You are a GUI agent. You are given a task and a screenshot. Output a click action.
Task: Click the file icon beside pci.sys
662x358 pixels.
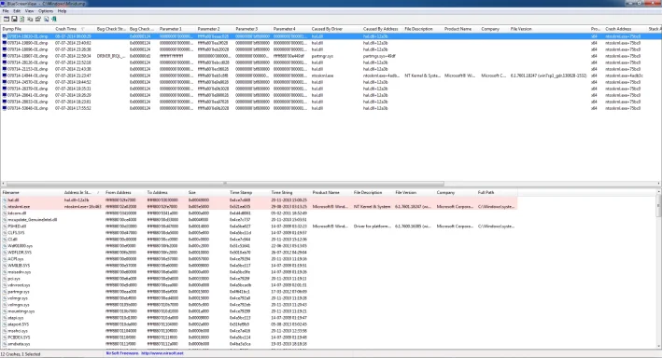(5, 279)
